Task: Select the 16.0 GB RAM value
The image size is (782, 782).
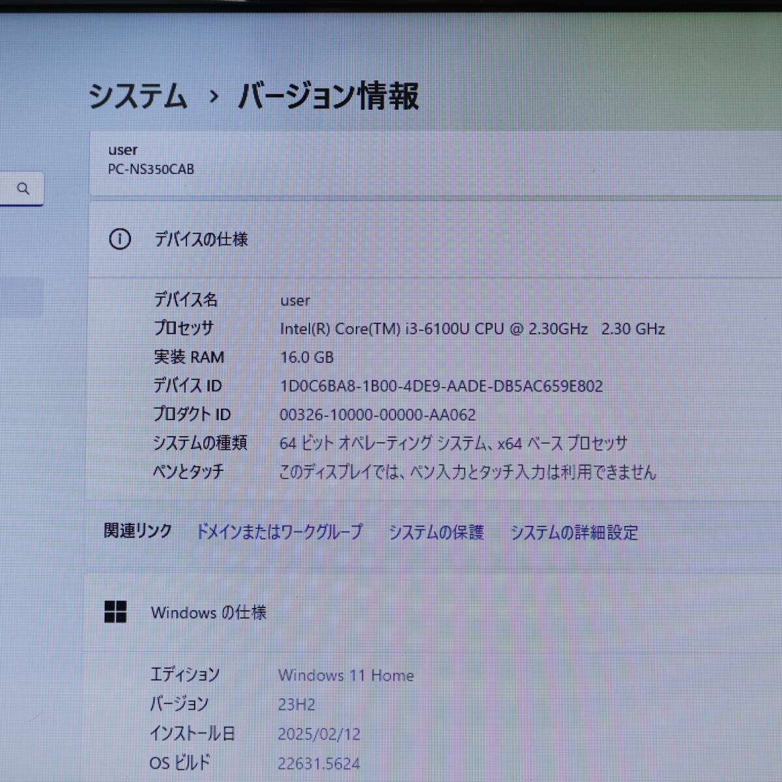Action: [x=307, y=357]
